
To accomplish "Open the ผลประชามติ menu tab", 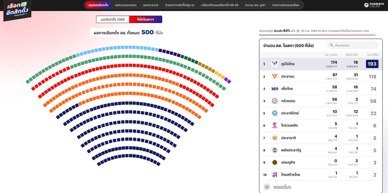I will tap(151, 5).
